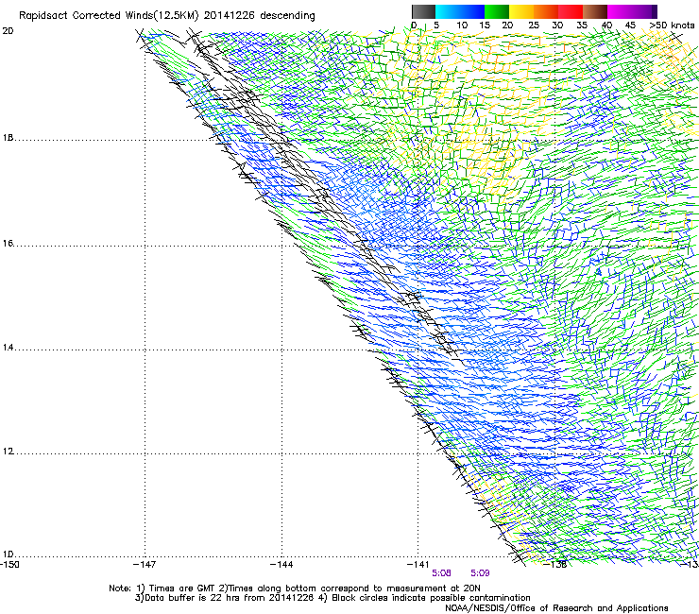Click the longitude axis label '-141'
This screenshot has height=614, width=699.
[418, 565]
